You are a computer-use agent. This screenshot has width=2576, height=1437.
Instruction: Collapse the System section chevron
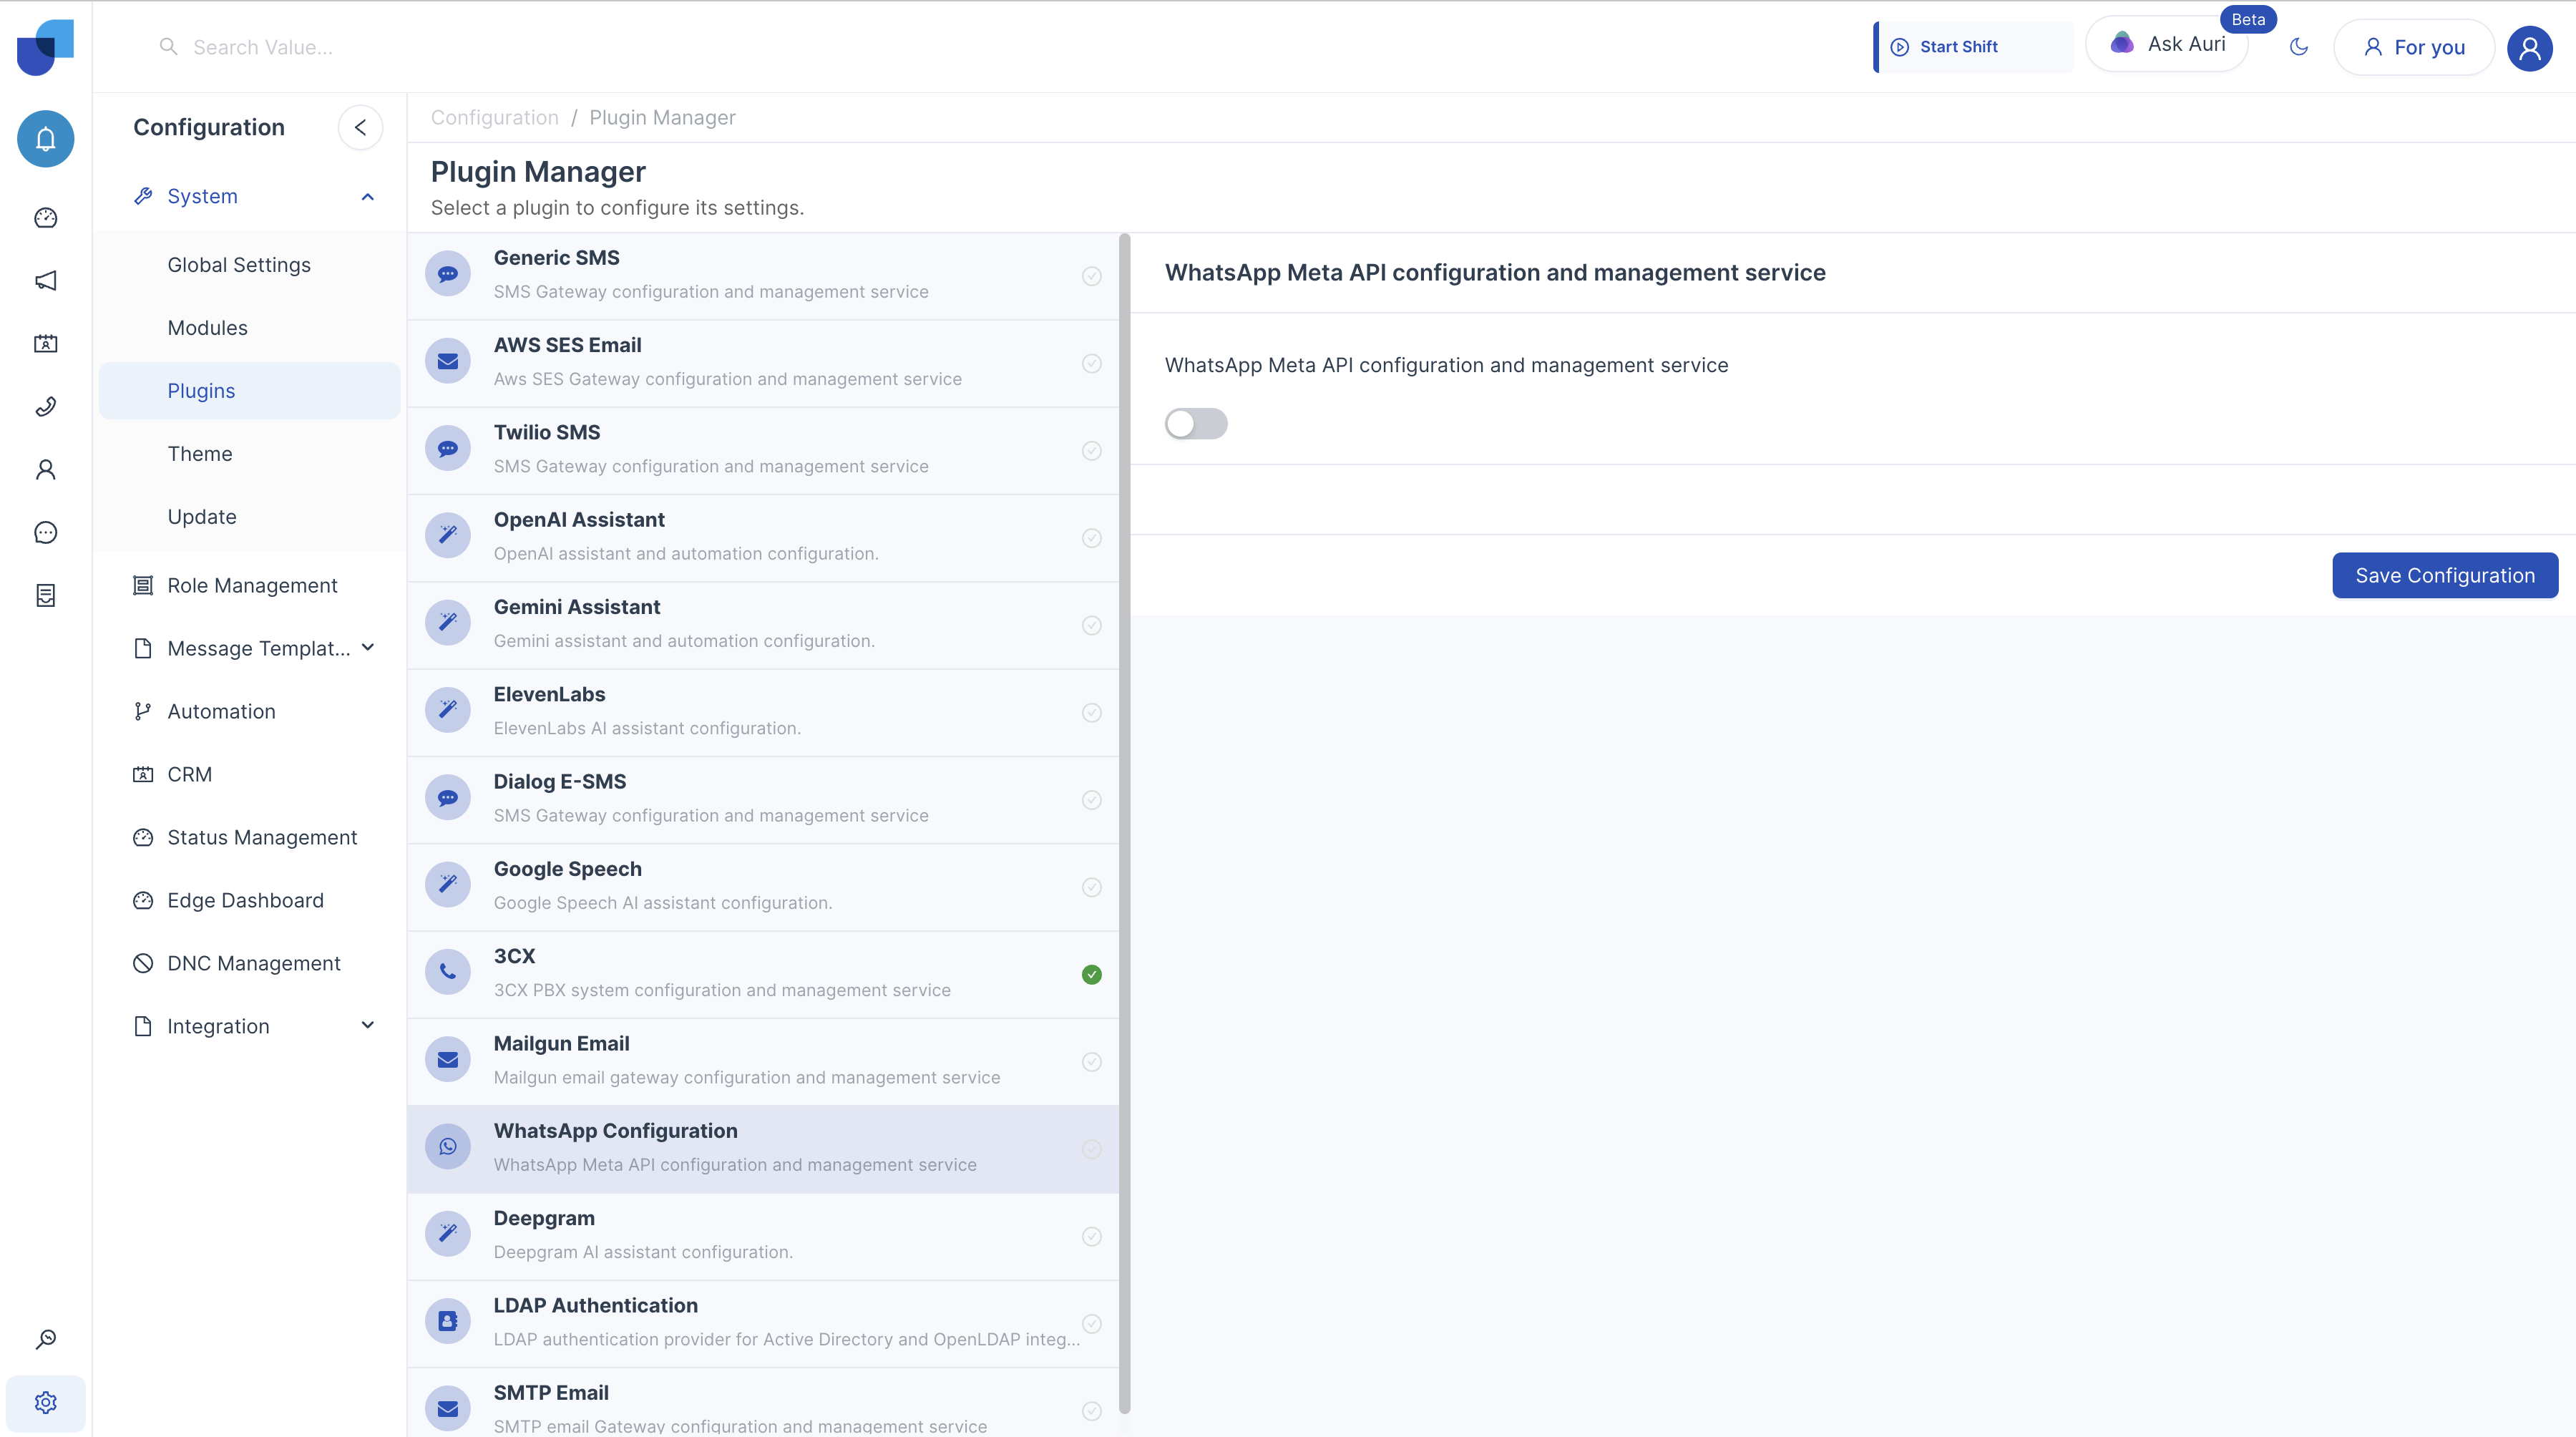click(x=368, y=197)
